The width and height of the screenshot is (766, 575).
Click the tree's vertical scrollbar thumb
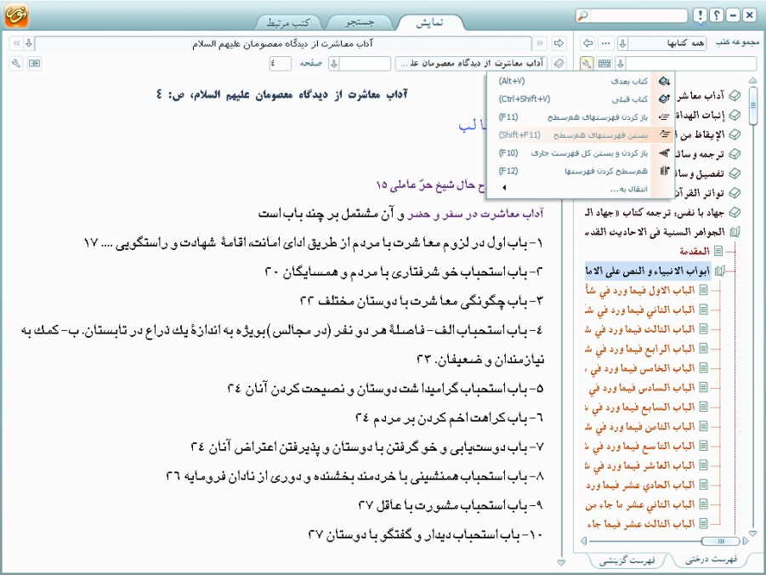click(x=752, y=105)
